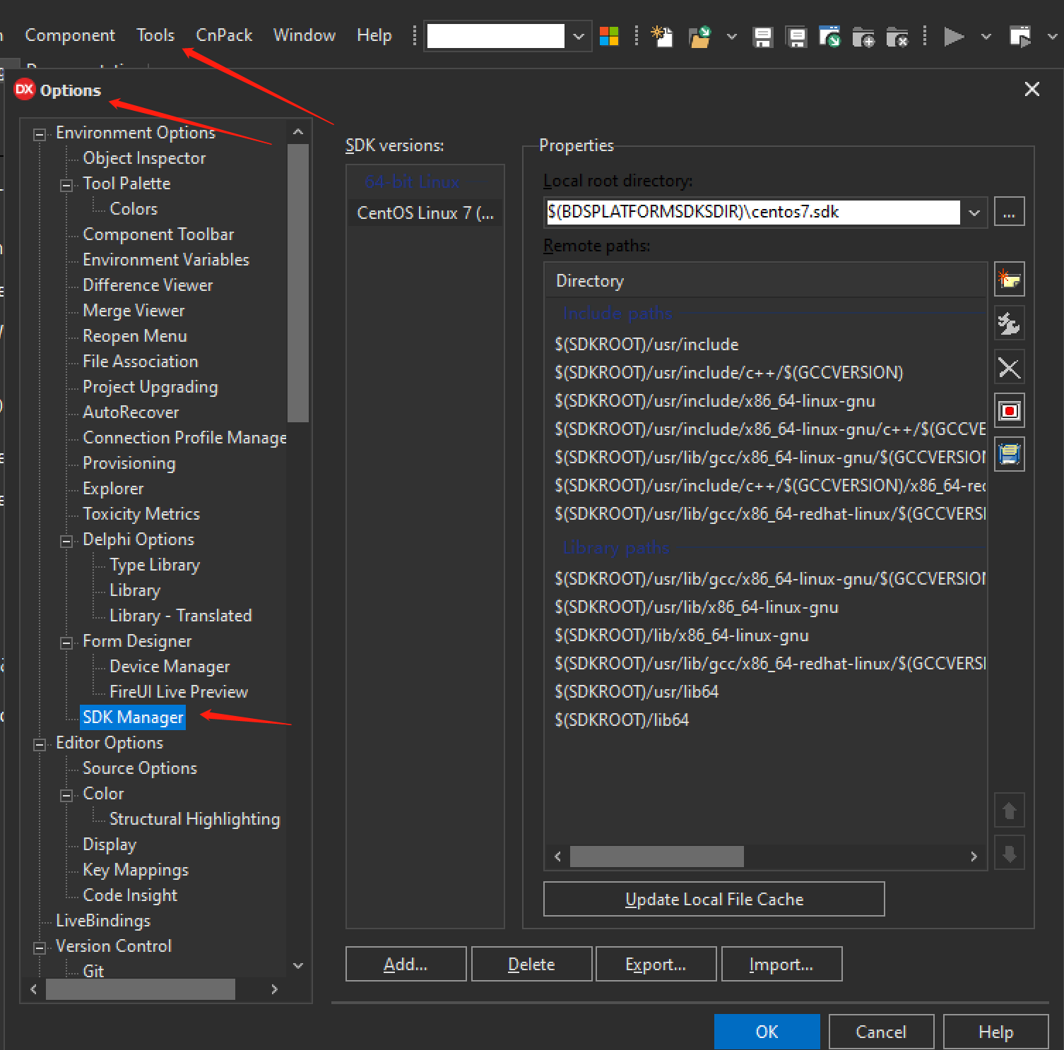Screen dimensions: 1064x1050
Task: Collapse Form Designer tree node
Action: pos(66,643)
